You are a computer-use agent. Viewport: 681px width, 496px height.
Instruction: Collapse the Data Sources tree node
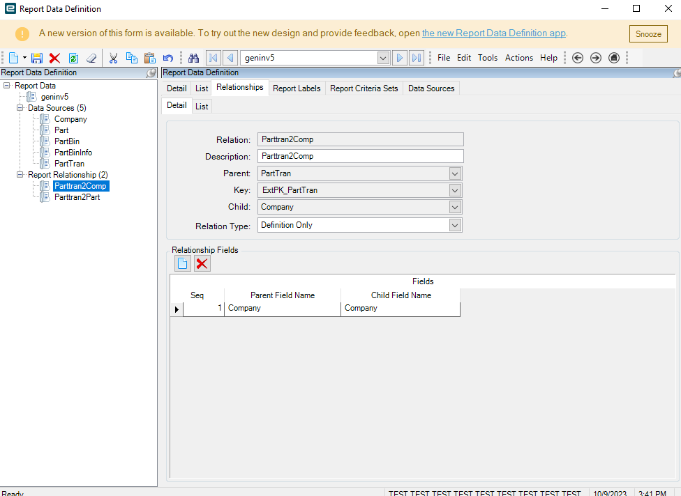coord(20,108)
